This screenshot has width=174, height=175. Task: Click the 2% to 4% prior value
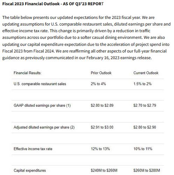click(x=98, y=84)
